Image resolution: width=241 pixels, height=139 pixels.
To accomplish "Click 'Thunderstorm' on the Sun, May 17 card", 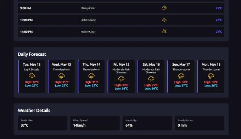I will [x=181, y=69].
